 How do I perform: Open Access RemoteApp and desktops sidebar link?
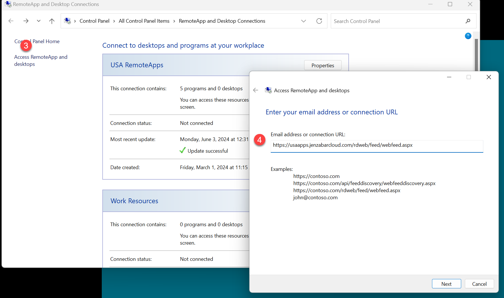tap(41, 60)
